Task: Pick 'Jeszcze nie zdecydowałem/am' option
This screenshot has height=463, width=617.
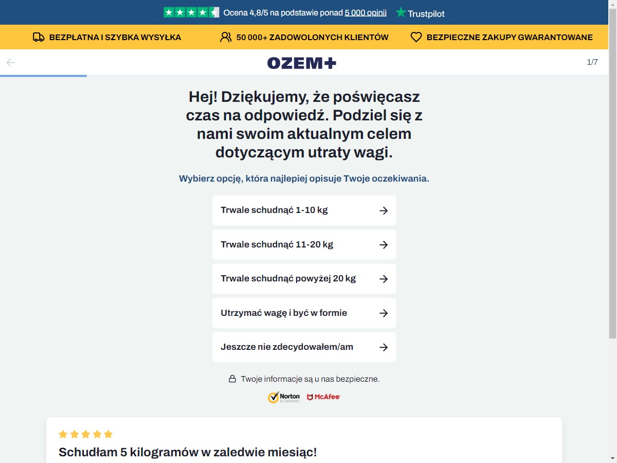Action: click(304, 347)
